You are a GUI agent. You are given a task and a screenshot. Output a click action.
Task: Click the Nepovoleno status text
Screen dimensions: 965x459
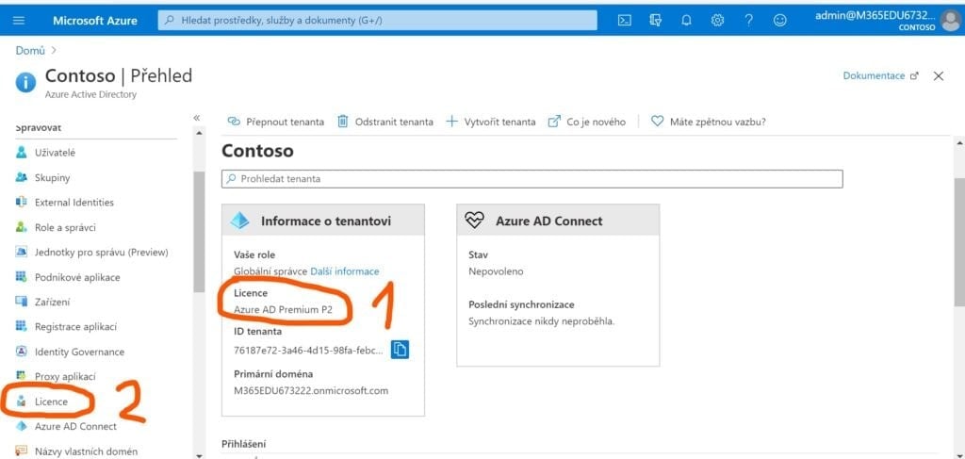tap(496, 270)
